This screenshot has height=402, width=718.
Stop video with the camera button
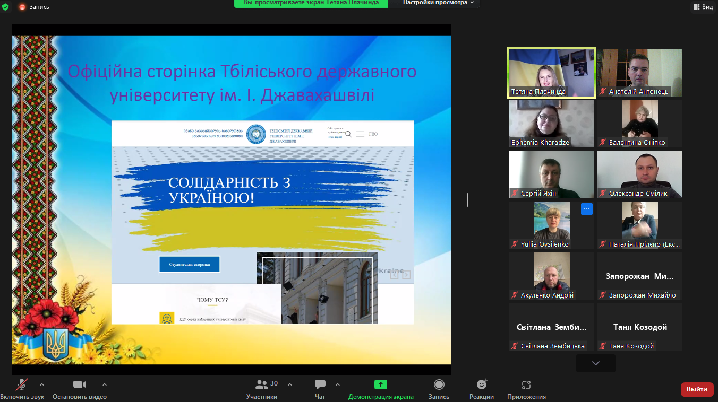pyautogui.click(x=80, y=390)
